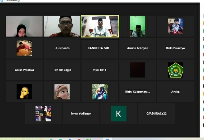Image resolution: width=204 pixels, height=140 pixels.
Task: Select the vivo 1811 participant tile
Action: point(100,70)
